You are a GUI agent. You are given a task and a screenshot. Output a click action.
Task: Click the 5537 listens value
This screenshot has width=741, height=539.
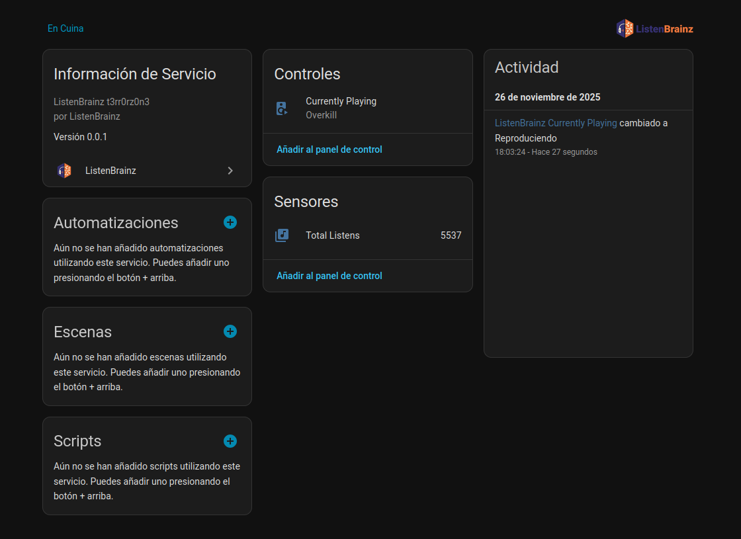pyautogui.click(x=451, y=235)
